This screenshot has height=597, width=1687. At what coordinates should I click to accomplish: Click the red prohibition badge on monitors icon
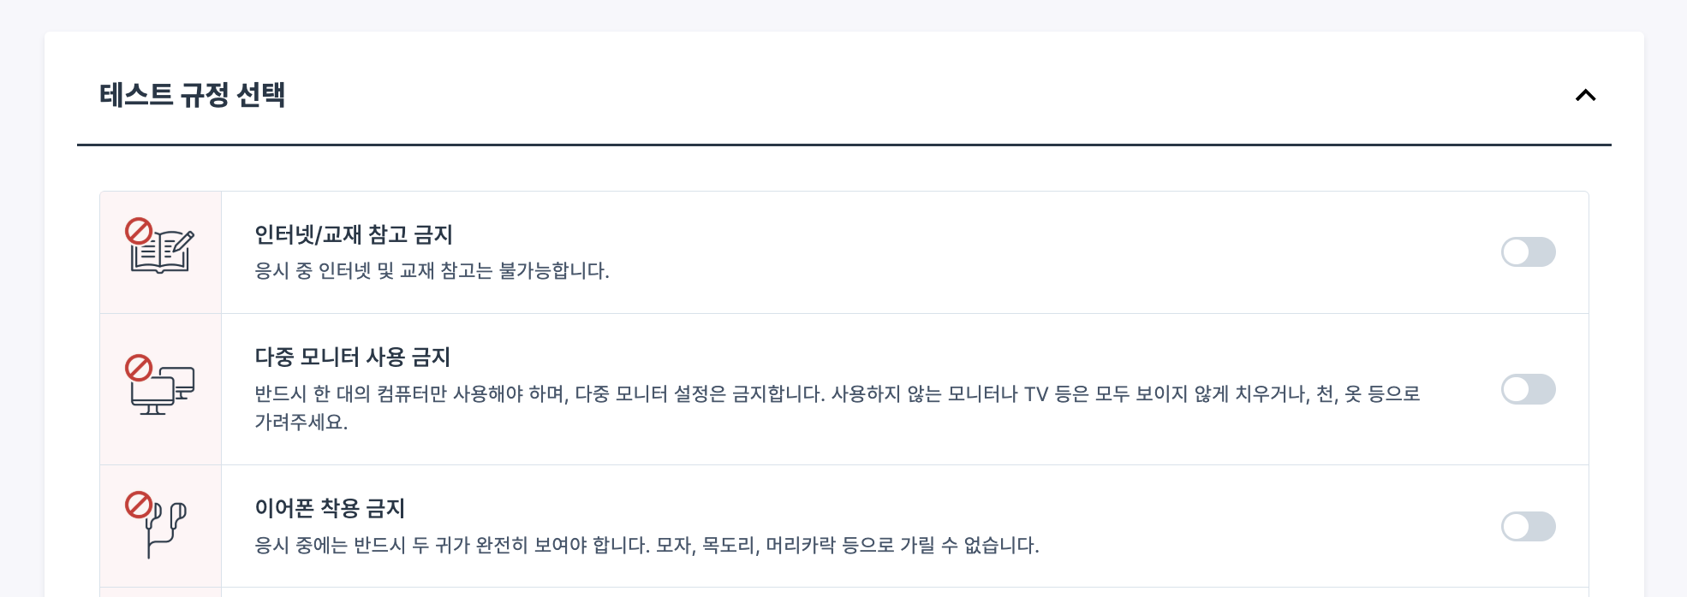point(139,368)
